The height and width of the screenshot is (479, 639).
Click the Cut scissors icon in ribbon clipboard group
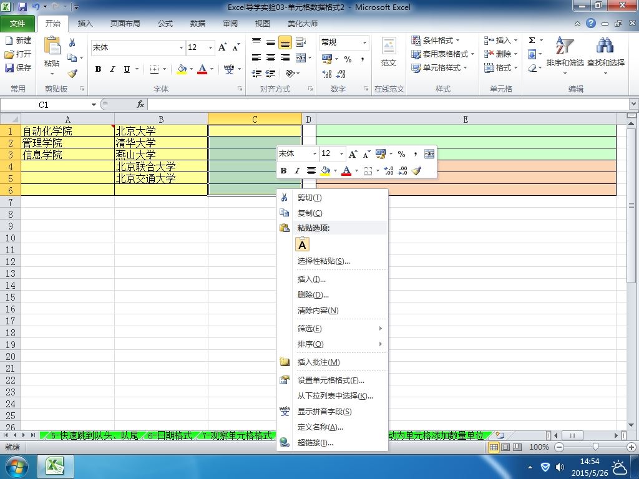point(72,43)
